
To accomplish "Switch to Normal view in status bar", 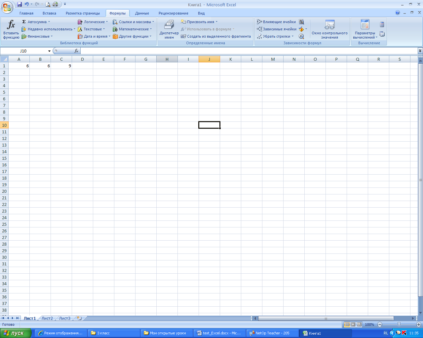I will [347, 324].
